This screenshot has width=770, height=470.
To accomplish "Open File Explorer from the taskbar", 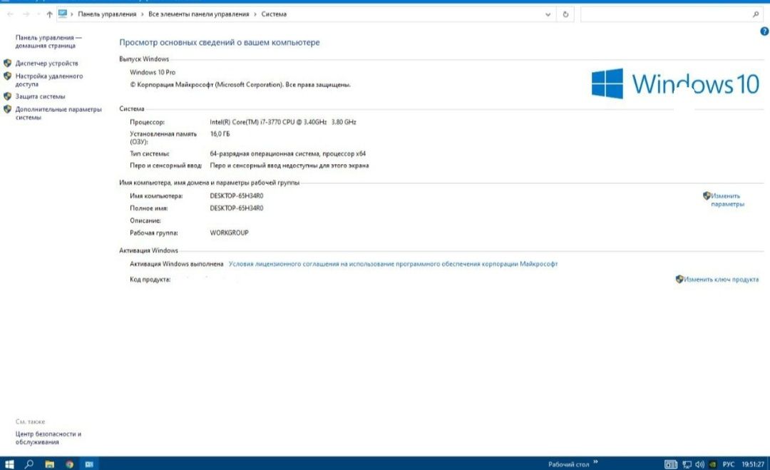I will pyautogui.click(x=50, y=464).
